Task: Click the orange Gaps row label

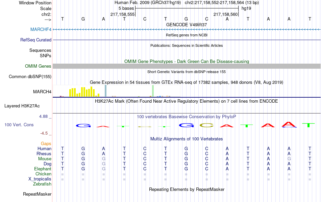Action: point(46,144)
